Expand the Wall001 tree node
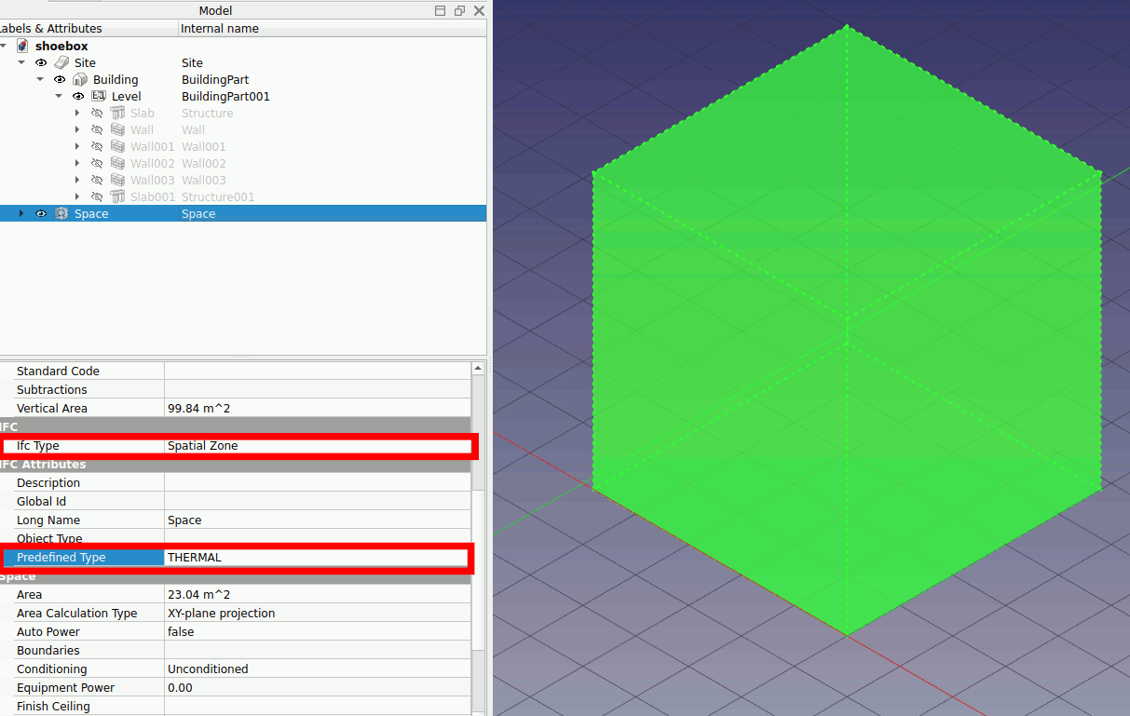This screenshot has height=716, width=1130. tap(77, 146)
